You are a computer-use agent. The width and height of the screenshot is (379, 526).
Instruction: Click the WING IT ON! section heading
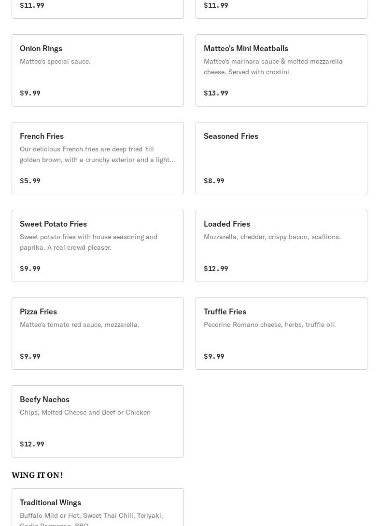click(x=37, y=475)
